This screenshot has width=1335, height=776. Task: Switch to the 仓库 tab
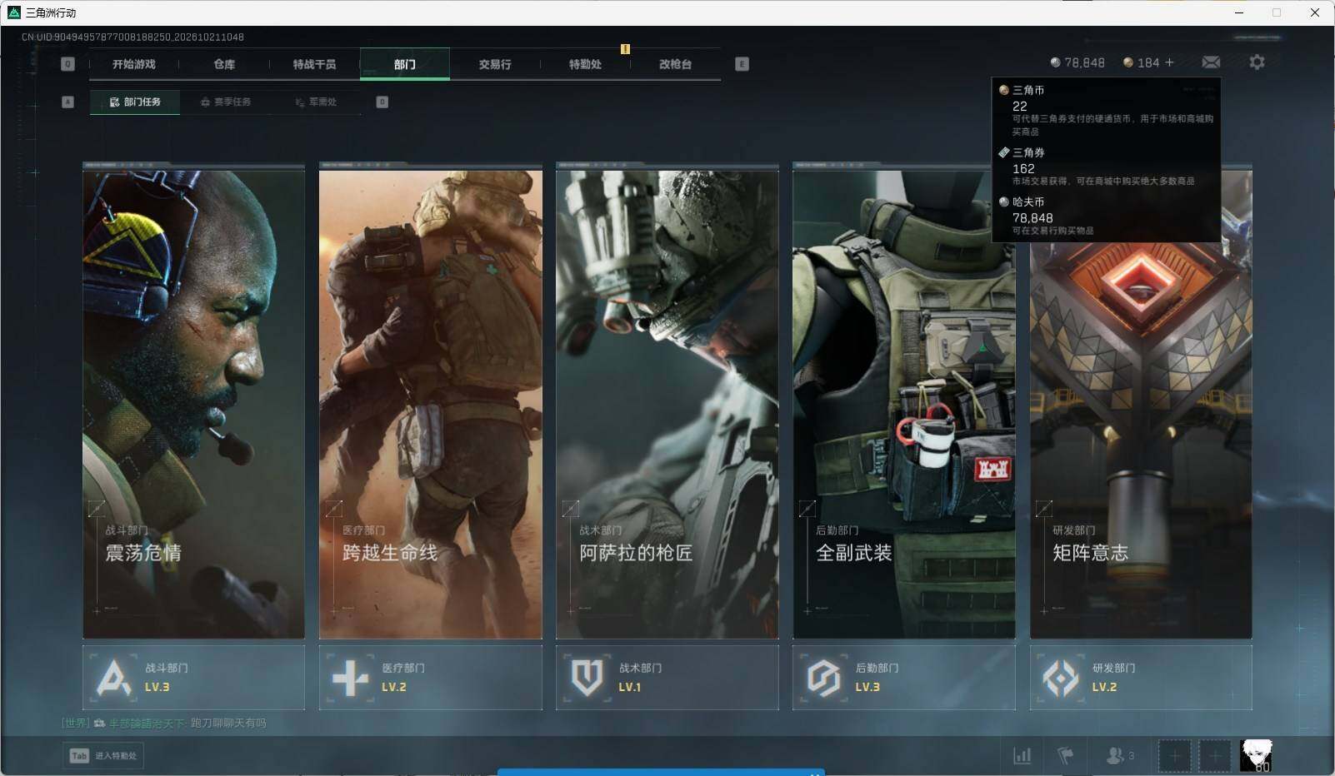tap(224, 64)
